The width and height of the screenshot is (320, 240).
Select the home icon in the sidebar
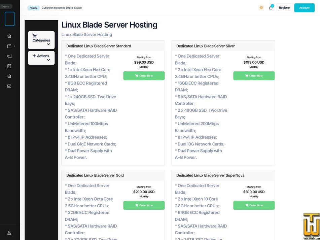(9, 36)
